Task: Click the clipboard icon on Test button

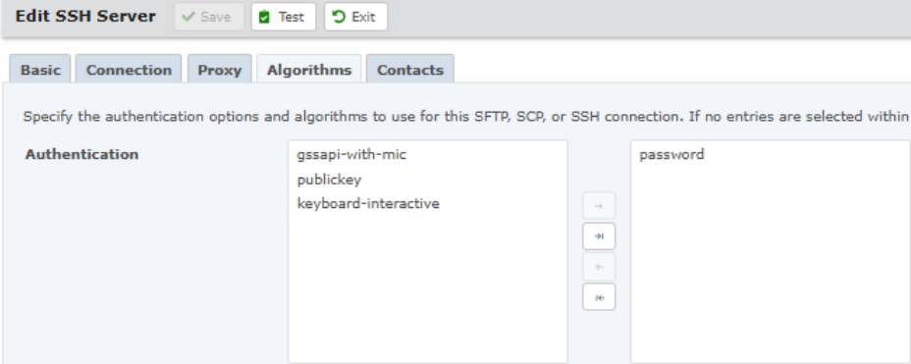Action: tap(264, 17)
